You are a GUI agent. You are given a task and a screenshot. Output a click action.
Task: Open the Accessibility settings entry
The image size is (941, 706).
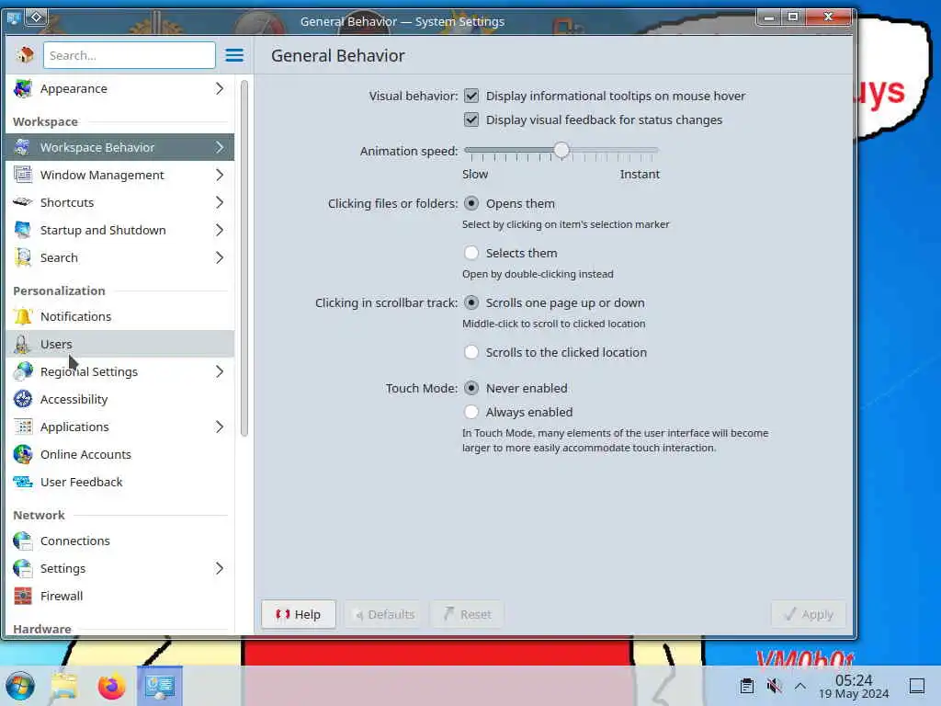point(120,399)
